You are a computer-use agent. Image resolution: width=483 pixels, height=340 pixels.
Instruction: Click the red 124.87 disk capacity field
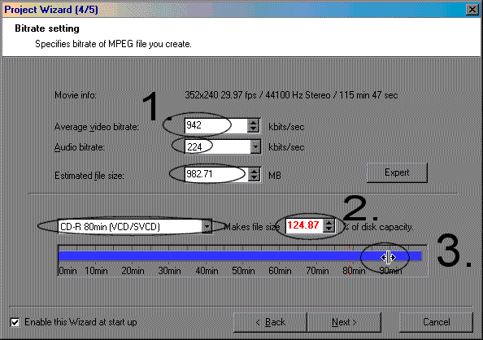[304, 225]
